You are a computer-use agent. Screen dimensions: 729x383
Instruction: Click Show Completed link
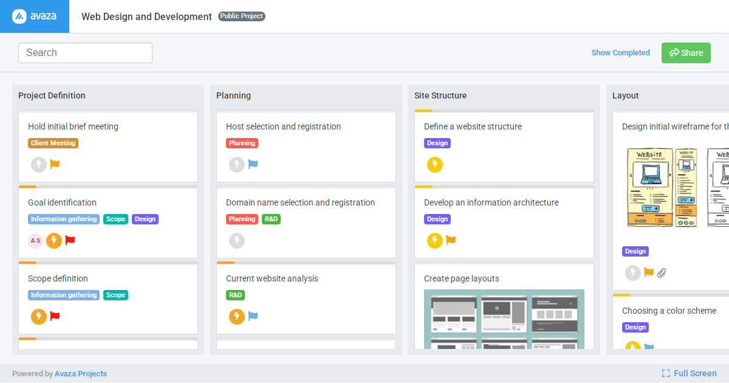[x=620, y=53]
